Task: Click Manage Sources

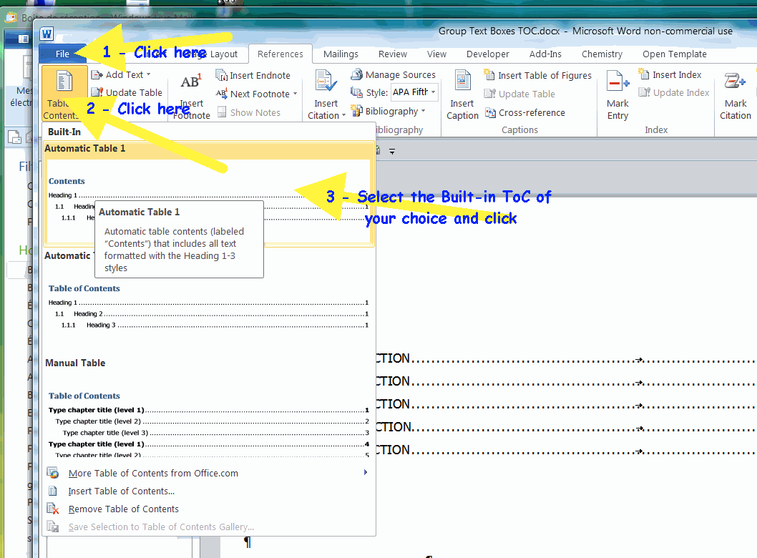Action: click(x=394, y=75)
